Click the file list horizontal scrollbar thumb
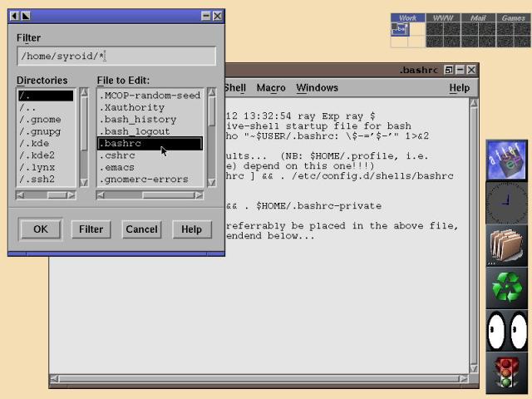The width and height of the screenshot is (532, 399). pyautogui.click(x=169, y=195)
